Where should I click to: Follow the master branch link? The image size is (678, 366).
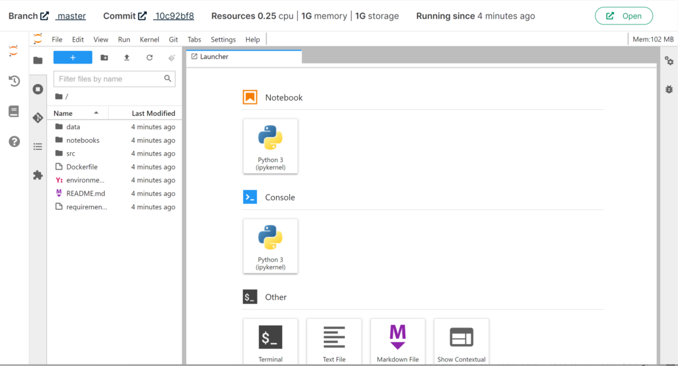coord(71,16)
